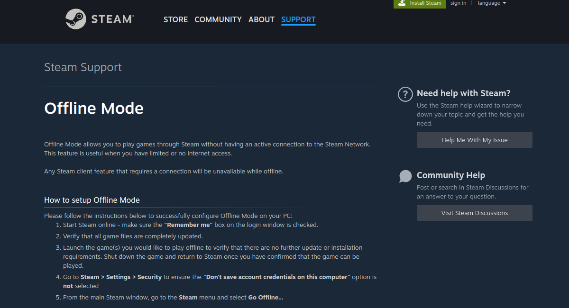The image size is (569, 308).
Task: Open the language dropdown
Action: (492, 3)
